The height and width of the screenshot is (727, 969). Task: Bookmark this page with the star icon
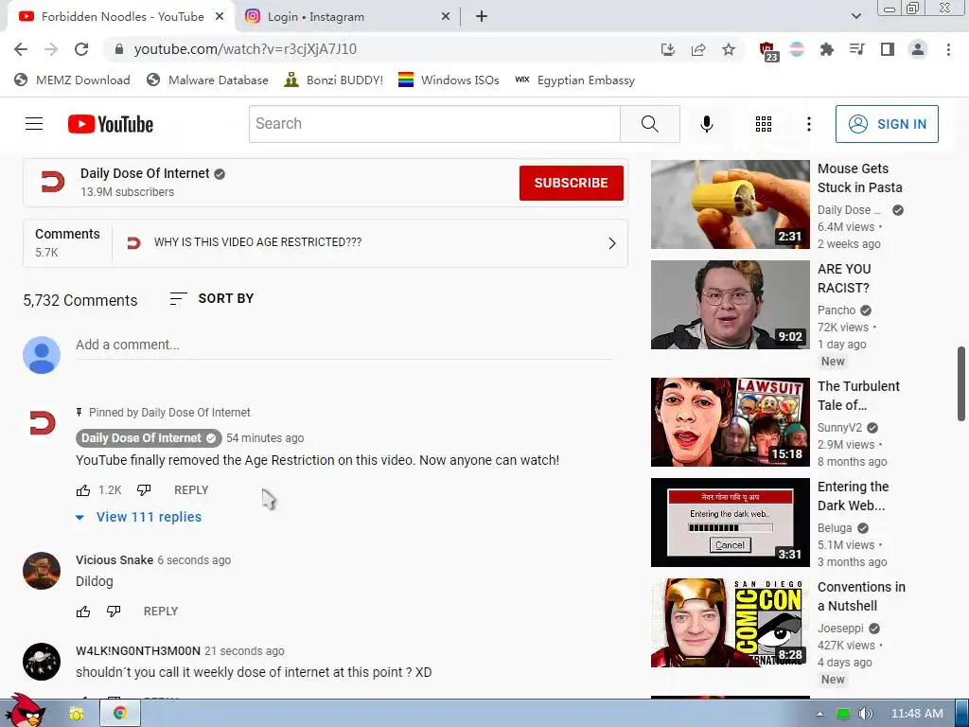[x=729, y=49]
